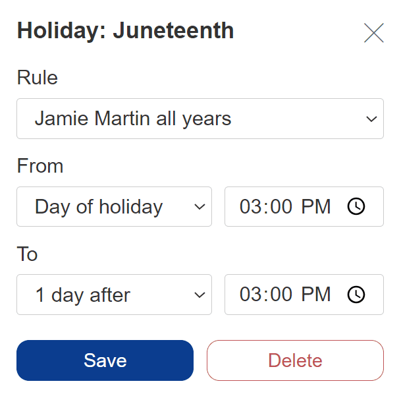The width and height of the screenshot is (401, 398).
Task: Select the minutes in From time field
Action: coord(281,206)
